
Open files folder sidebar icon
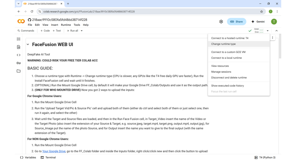click(18, 71)
